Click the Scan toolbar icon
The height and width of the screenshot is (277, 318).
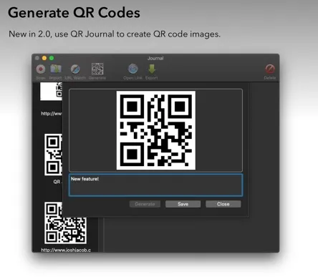coord(41,69)
